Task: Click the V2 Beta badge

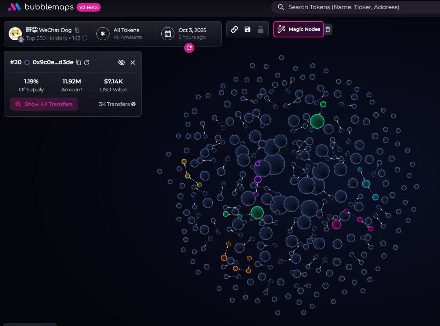Action: pos(88,7)
